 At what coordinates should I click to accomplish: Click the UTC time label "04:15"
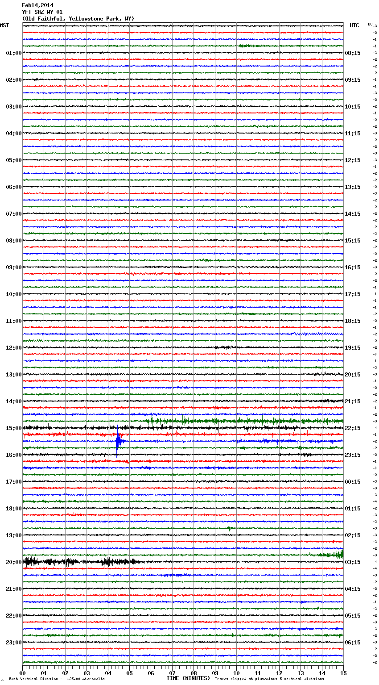(x=353, y=589)
